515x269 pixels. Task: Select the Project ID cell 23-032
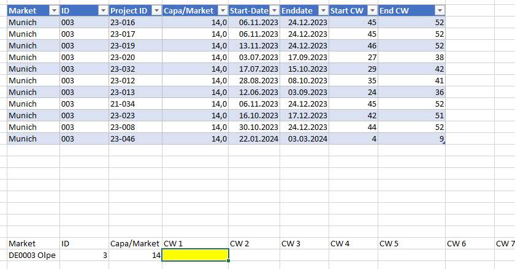[x=135, y=69]
